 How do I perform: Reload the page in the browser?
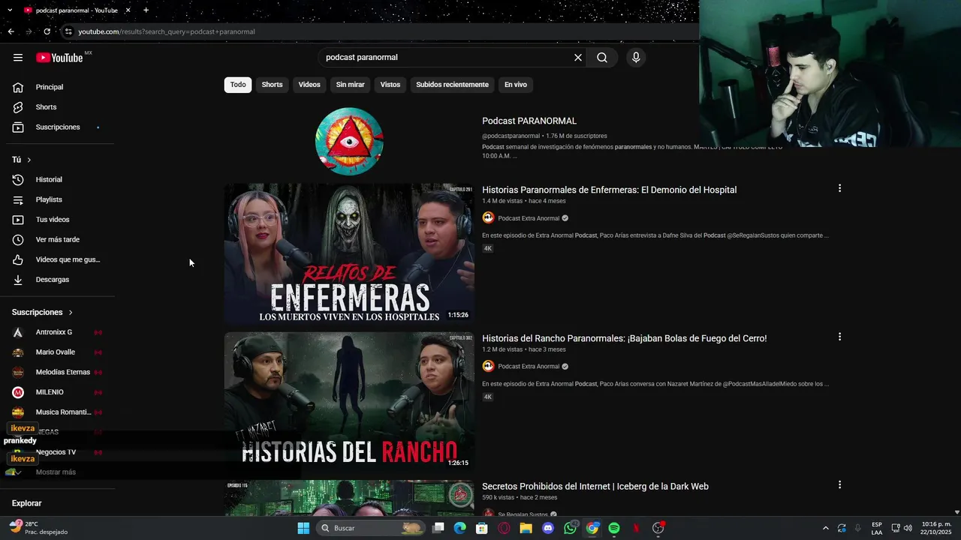47,31
